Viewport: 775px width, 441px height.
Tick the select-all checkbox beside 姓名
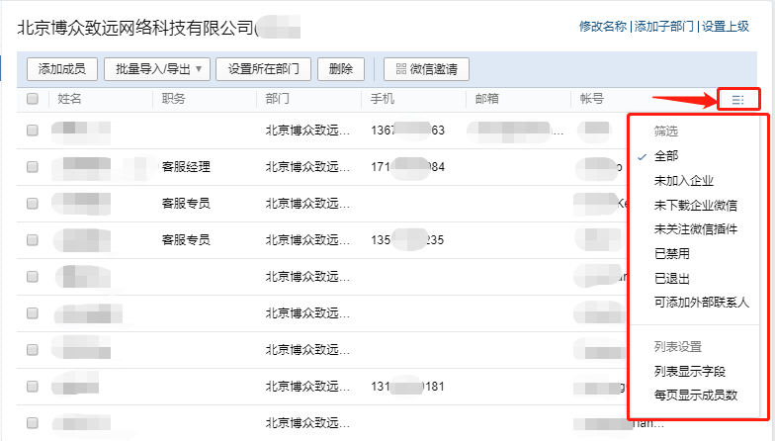(x=33, y=99)
